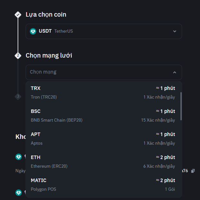The height and width of the screenshot is (200, 200).
Task: Click the USDT Tether coin logo
Action: pyautogui.click(x=33, y=31)
